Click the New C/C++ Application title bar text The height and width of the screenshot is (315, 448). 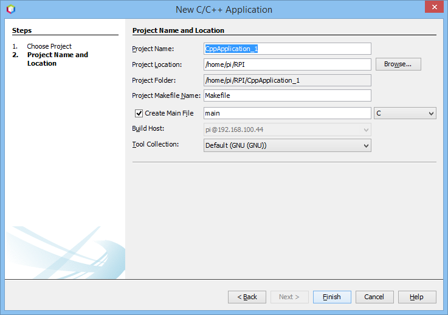coord(224,9)
